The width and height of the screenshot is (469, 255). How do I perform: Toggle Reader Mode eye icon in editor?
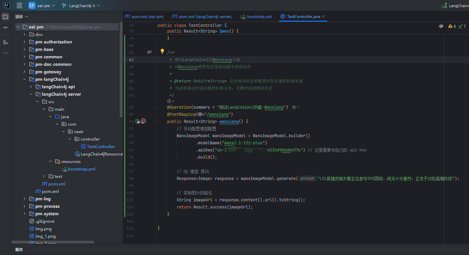click(441, 26)
